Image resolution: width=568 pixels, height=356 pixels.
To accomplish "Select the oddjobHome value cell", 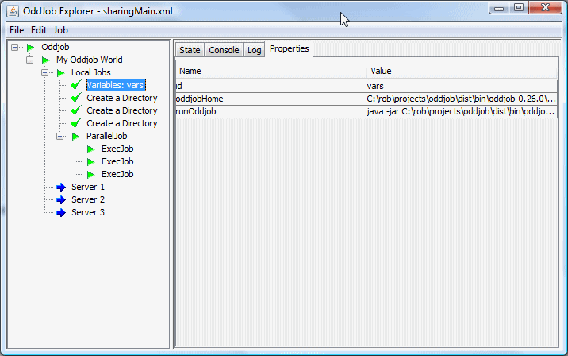I will pyautogui.click(x=462, y=99).
